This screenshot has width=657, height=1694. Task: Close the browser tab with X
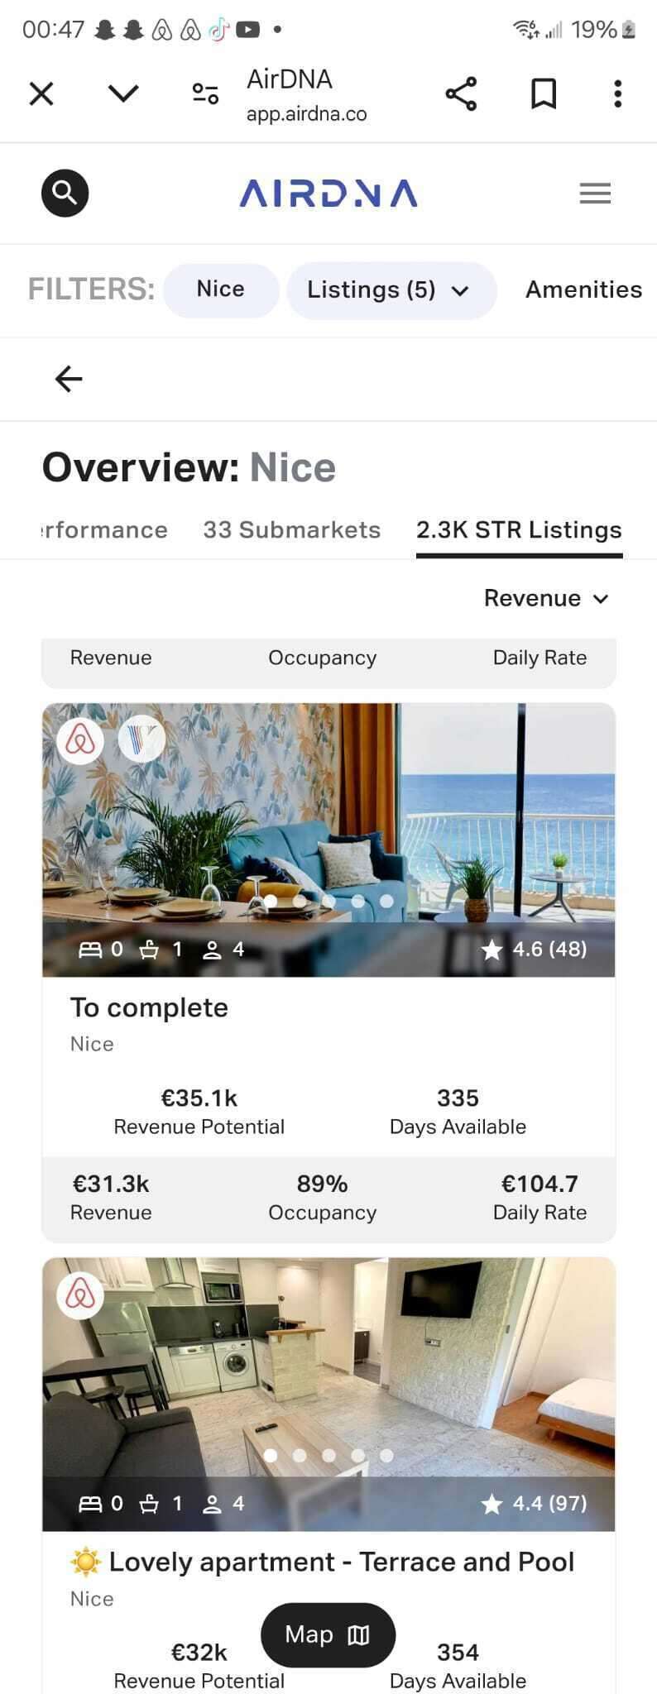tap(41, 94)
